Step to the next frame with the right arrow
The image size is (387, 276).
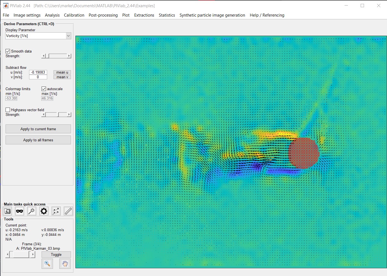click(33, 254)
